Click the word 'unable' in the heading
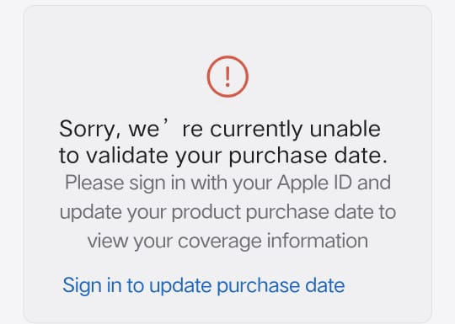This screenshot has height=324, width=455. coord(345,129)
